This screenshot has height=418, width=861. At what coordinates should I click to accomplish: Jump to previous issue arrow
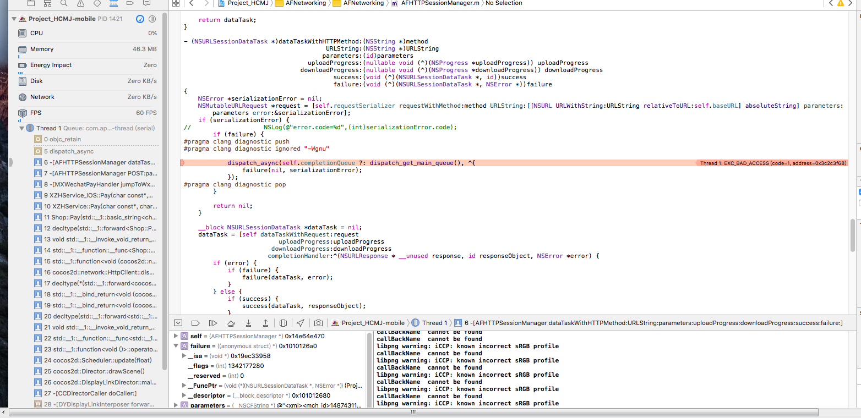[x=831, y=3]
